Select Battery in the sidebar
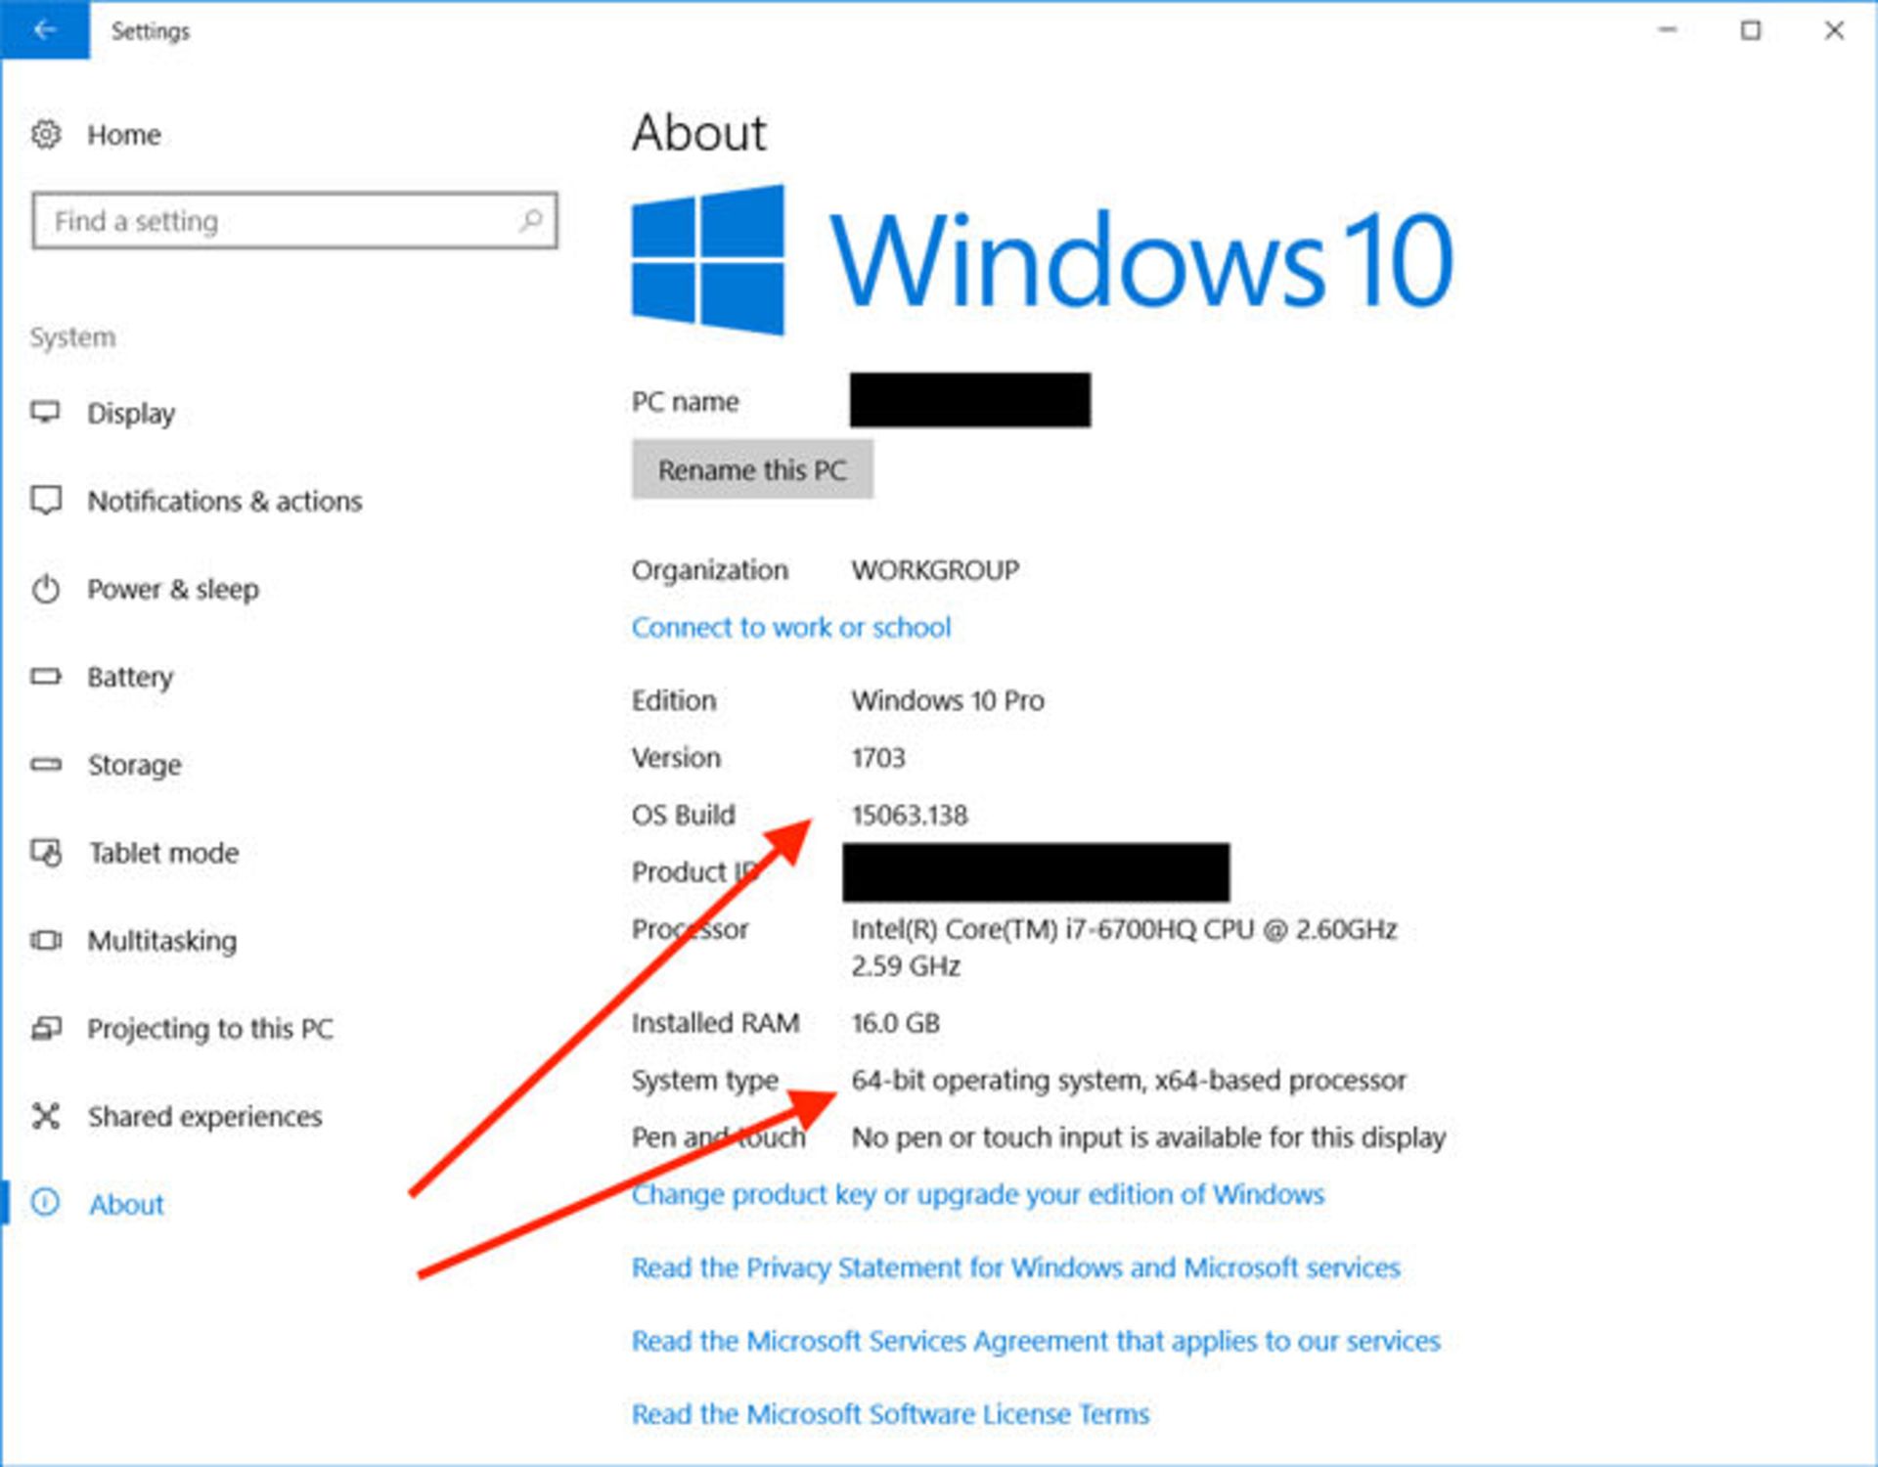Viewport: 1878px width, 1467px height. pos(130,678)
